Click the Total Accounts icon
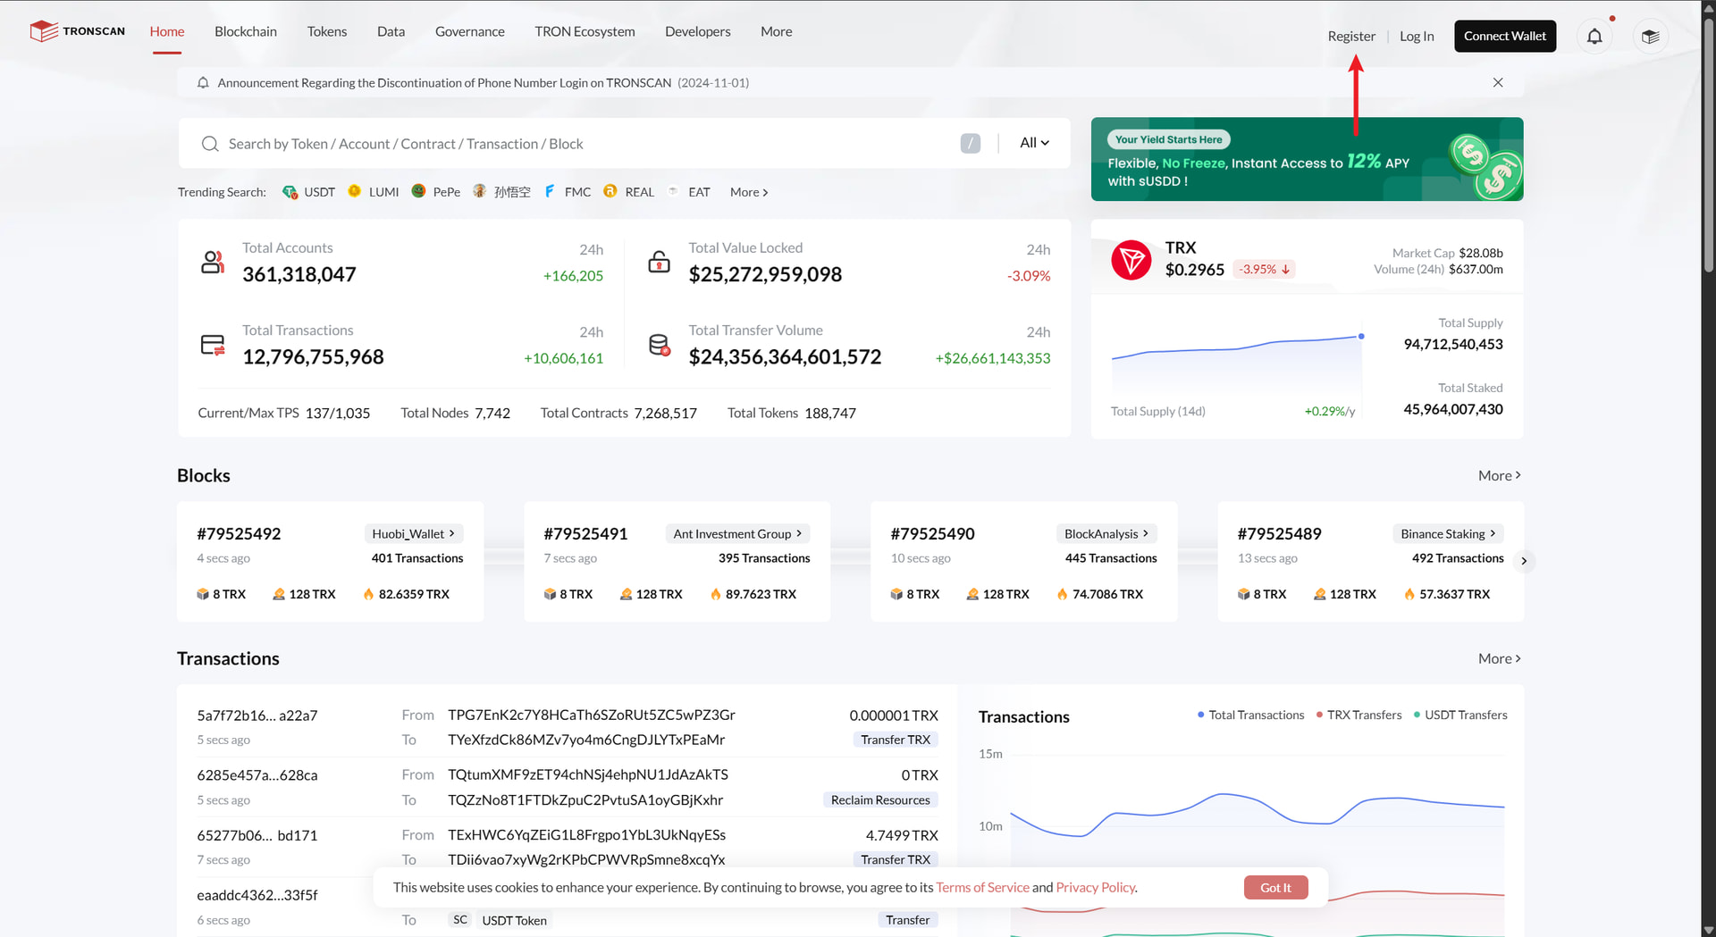Viewport: 1716px width, 937px height. click(213, 262)
